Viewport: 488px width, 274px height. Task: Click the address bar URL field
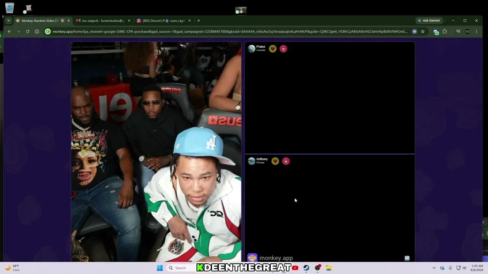tap(230, 32)
